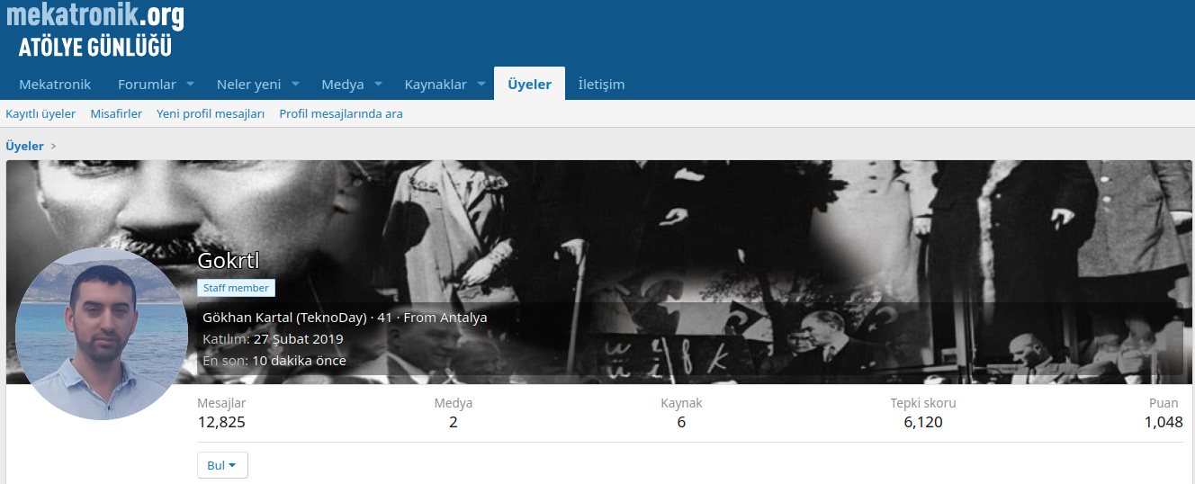Go to the İletişim page
This screenshot has height=484, width=1195.
(601, 85)
